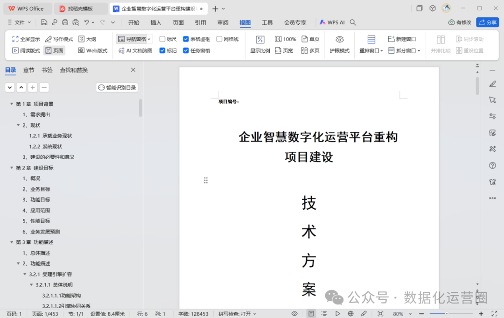Switch to 查找和替换 navigation tab
504x318 pixels.
point(74,70)
